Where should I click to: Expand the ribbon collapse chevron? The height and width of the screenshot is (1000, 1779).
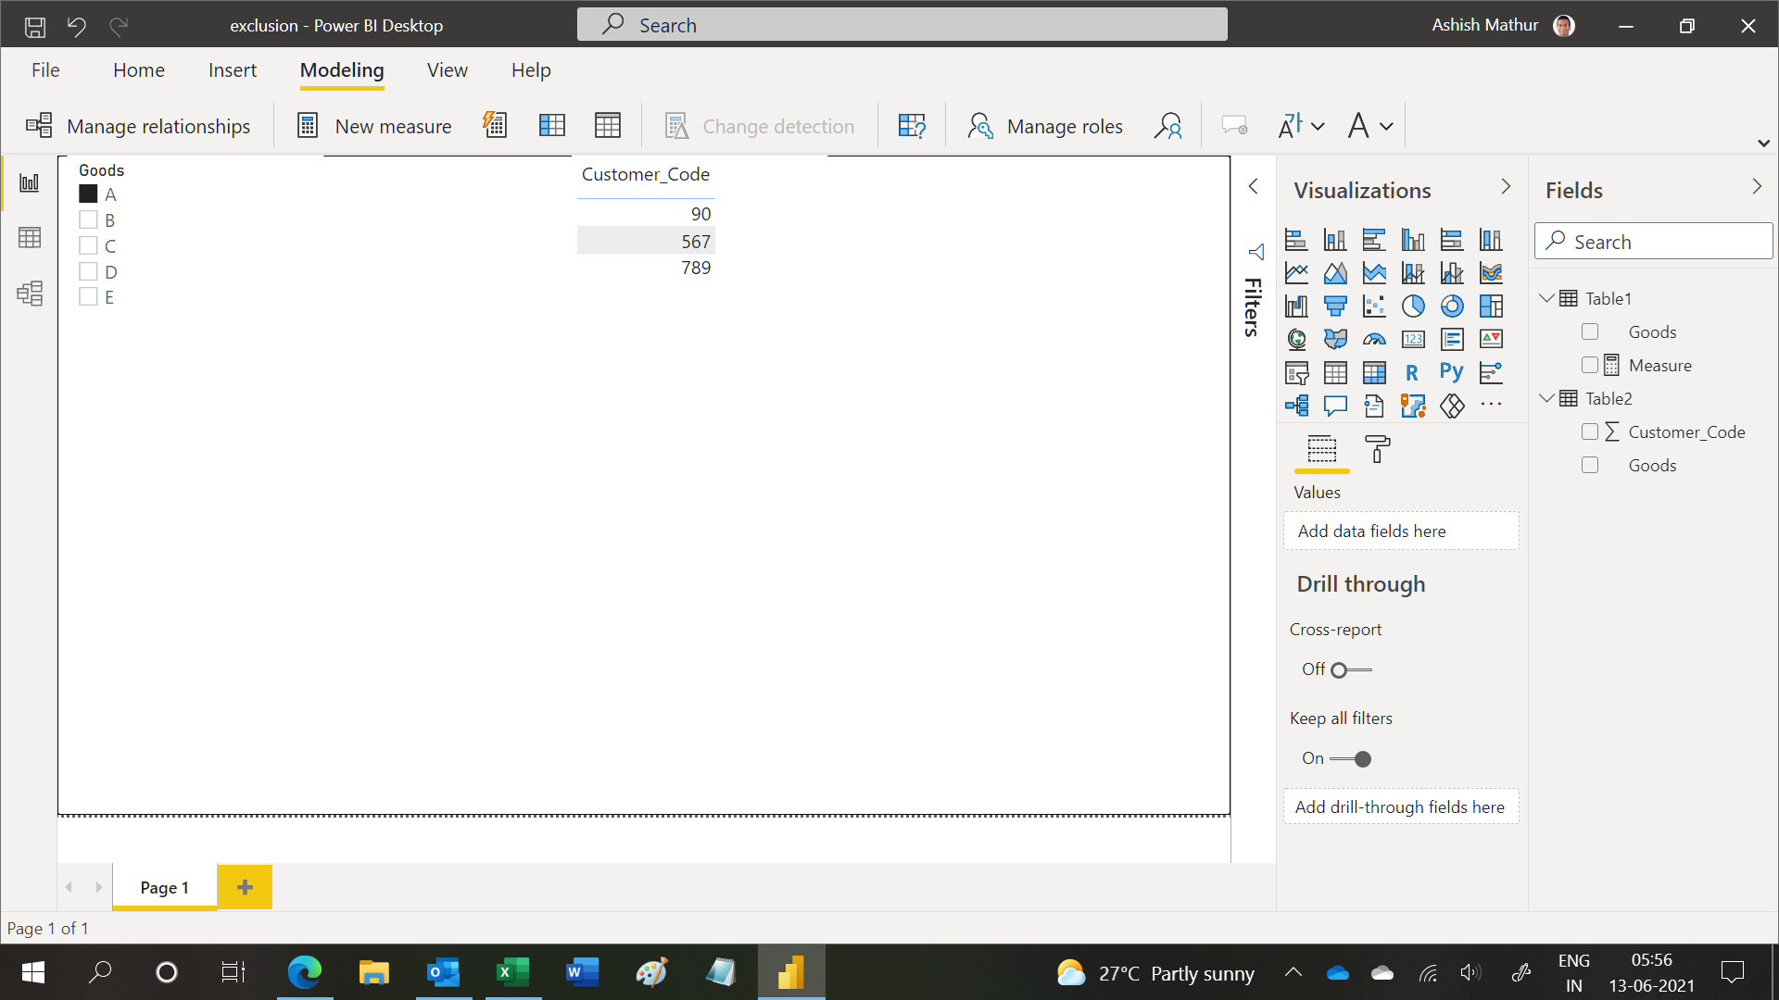point(1763,144)
